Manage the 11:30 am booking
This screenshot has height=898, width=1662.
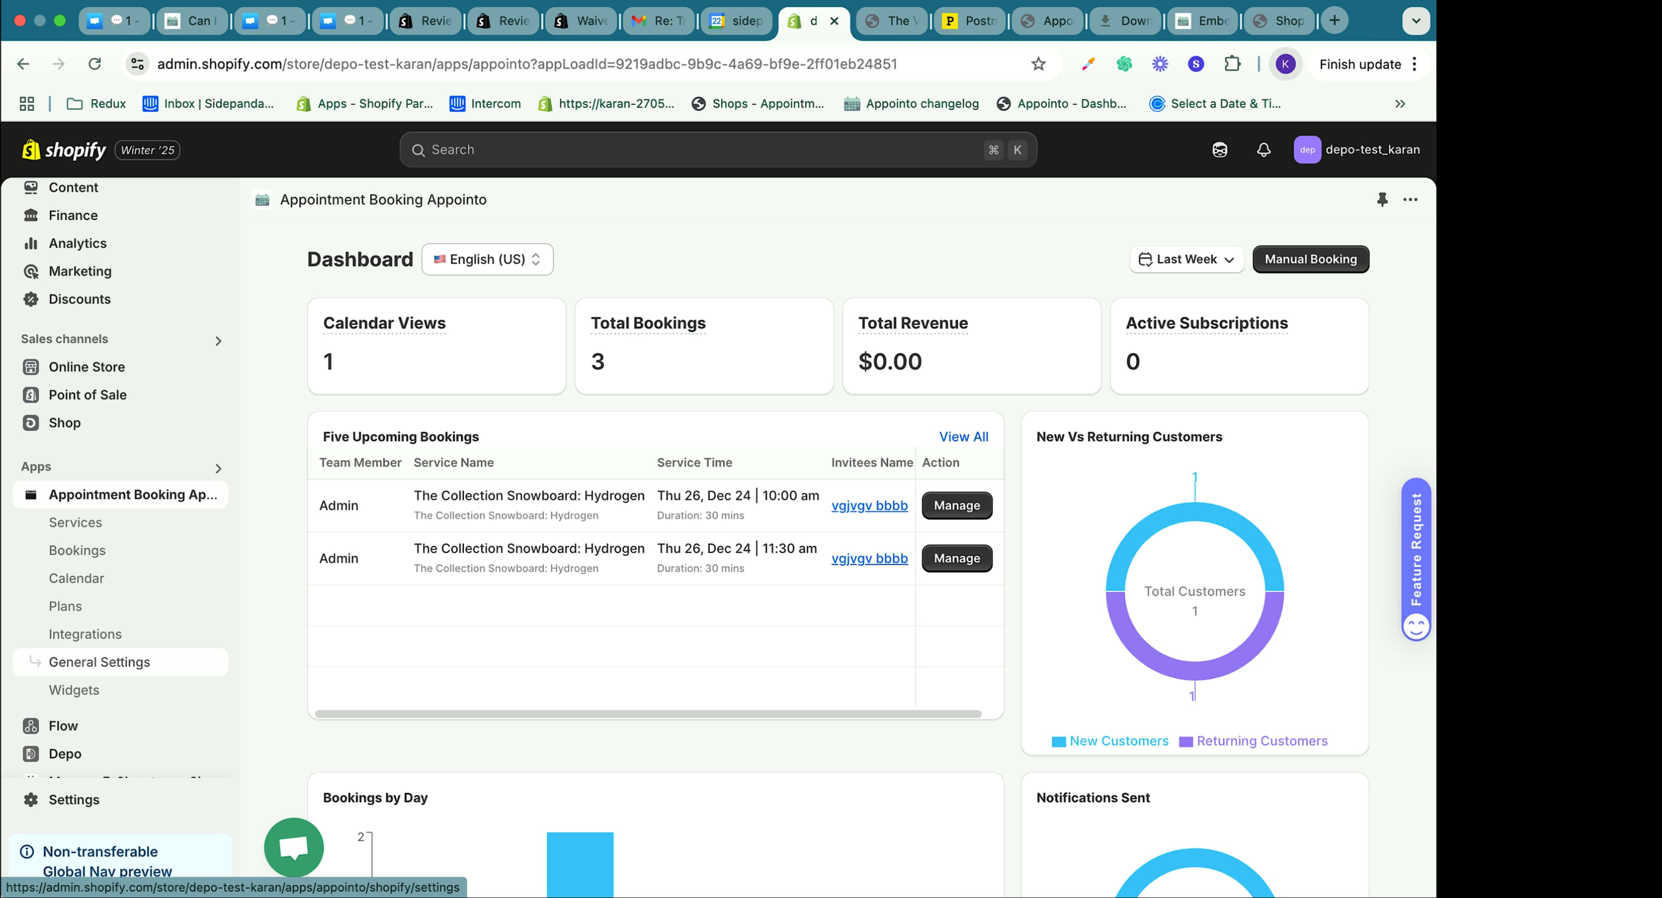[957, 559]
